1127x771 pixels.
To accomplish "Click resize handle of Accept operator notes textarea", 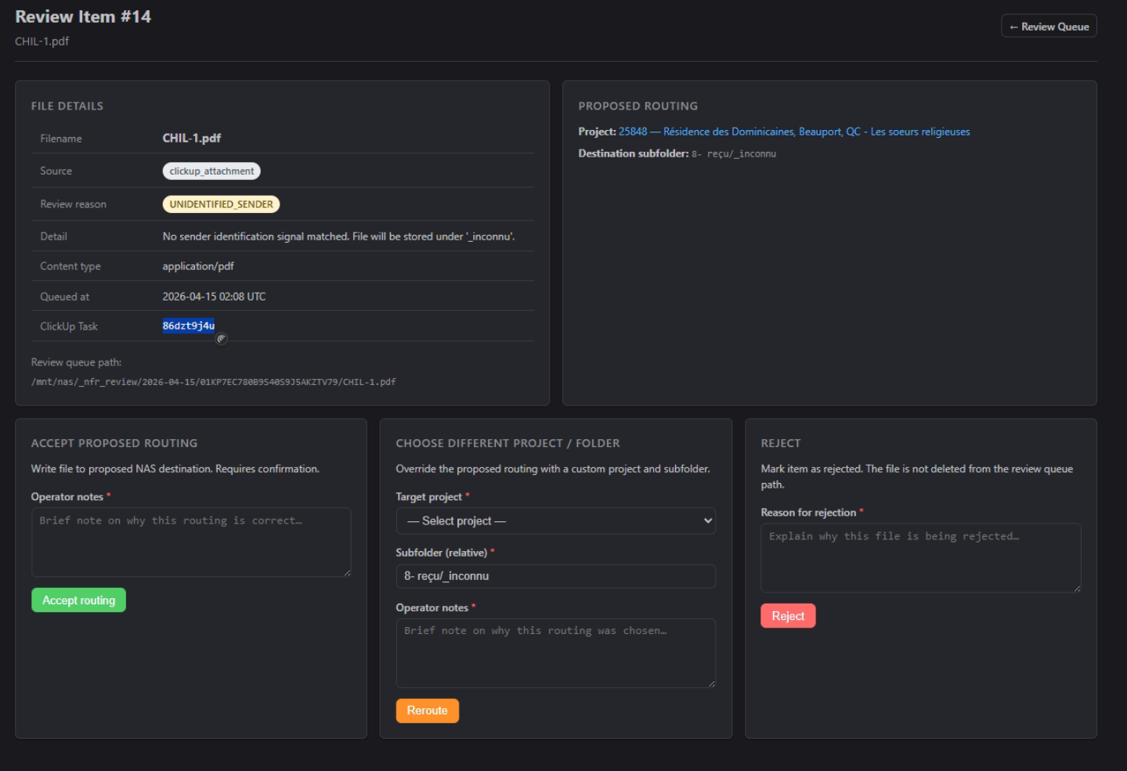I will point(347,573).
